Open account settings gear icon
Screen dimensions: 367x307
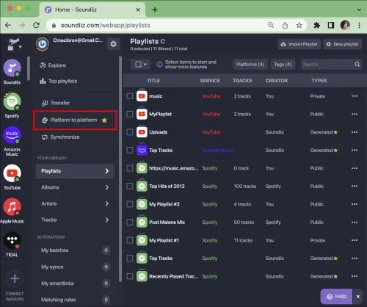[113, 44]
